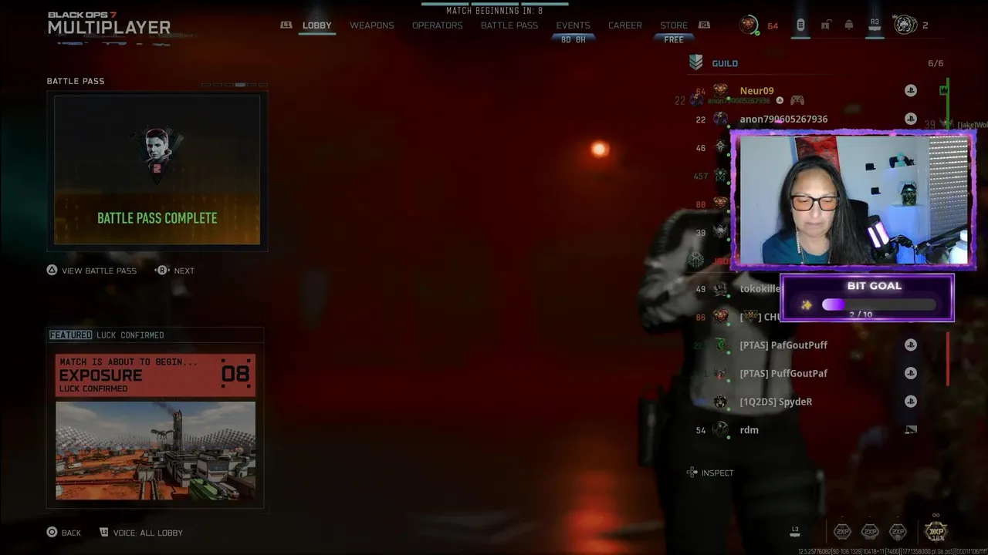The image size is (988, 555).
Task: Open the CAREER tab
Action: [625, 25]
